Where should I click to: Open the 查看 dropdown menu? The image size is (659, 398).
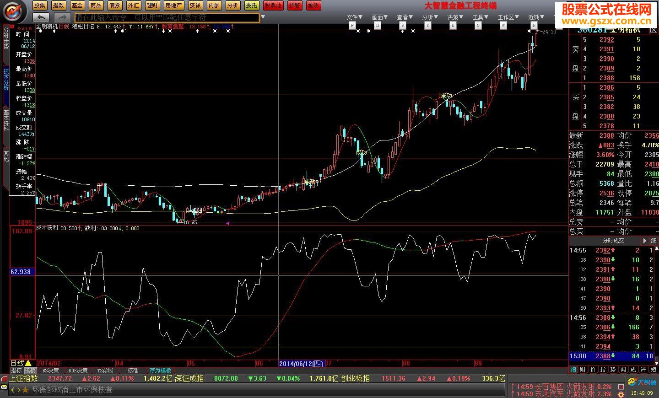[x=405, y=17]
